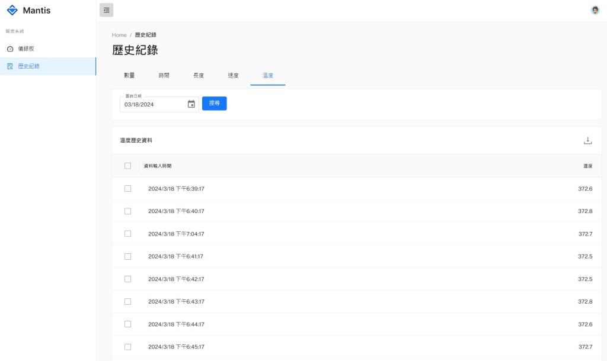
Task: Collapse the sidebar with the menu toggle icon
Action: [106, 10]
